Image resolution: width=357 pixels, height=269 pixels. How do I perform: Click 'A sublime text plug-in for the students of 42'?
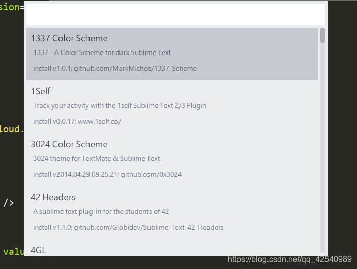101,212
